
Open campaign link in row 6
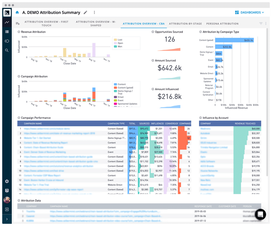coord(45,152)
